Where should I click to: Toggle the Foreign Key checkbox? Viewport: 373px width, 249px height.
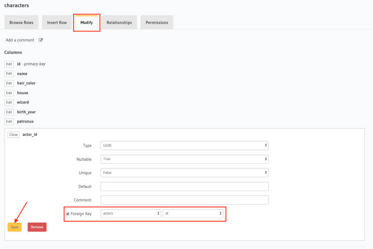[68, 214]
